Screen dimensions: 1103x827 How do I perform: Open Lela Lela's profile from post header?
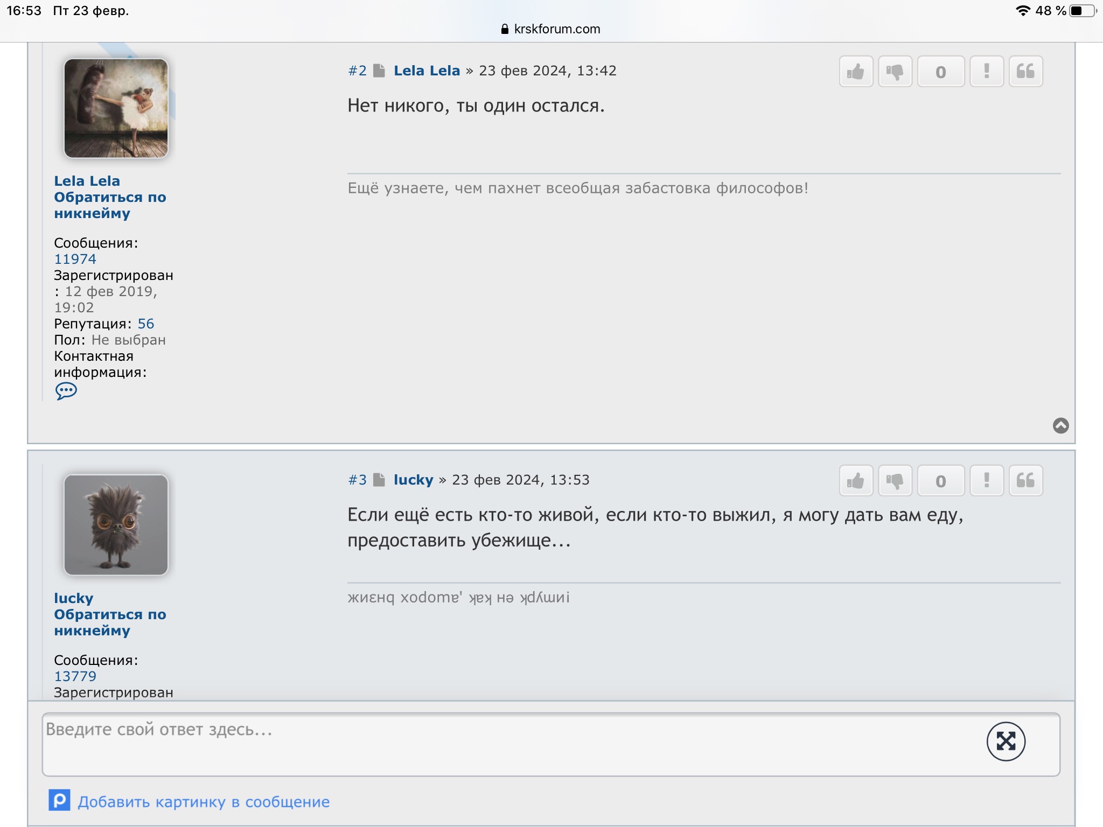427,71
